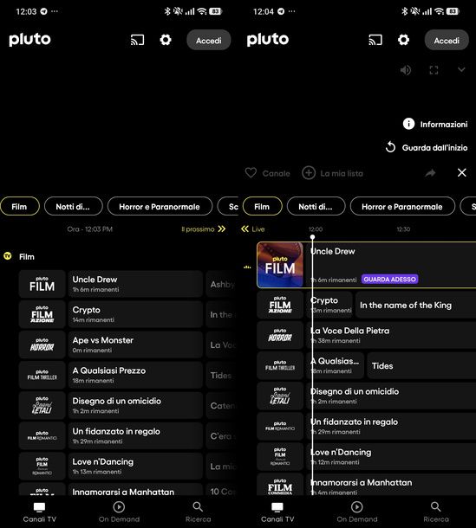Click Accedi button in left screen
The height and width of the screenshot is (528, 476).
[x=209, y=40]
